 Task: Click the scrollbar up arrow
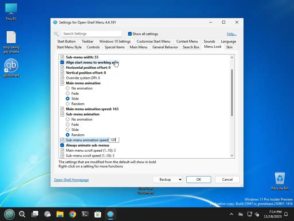click(232, 57)
